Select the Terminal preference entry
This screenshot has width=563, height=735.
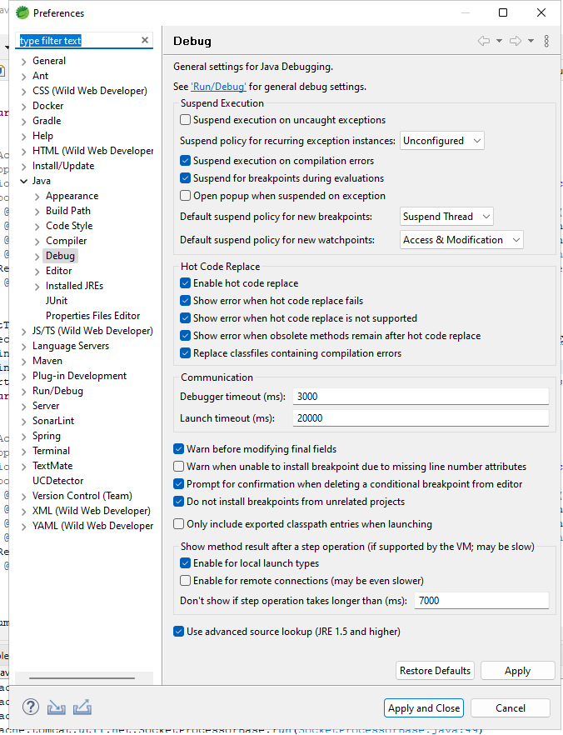(51, 451)
